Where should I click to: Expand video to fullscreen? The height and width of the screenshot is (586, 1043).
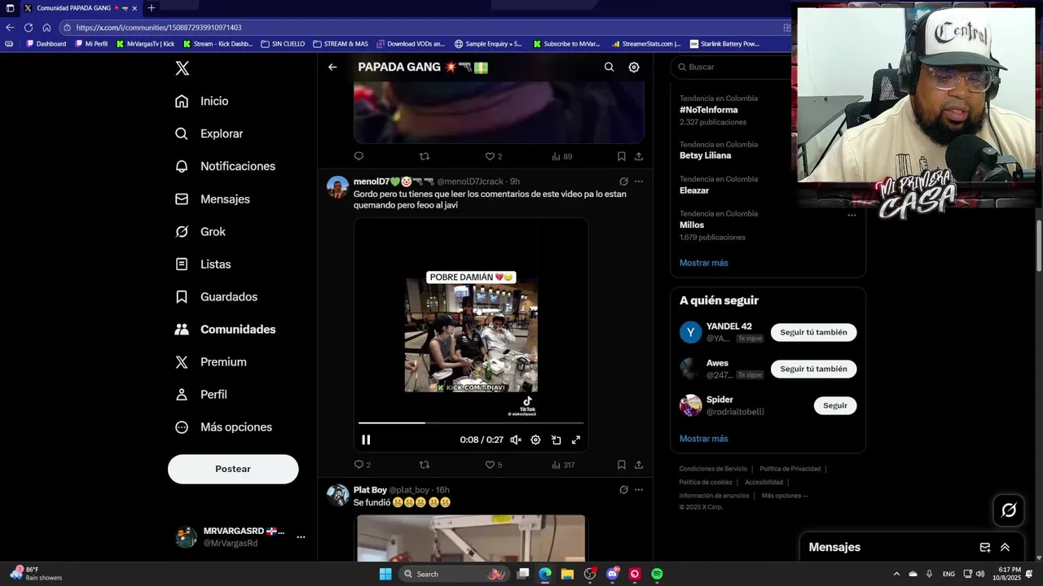pyautogui.click(x=576, y=439)
